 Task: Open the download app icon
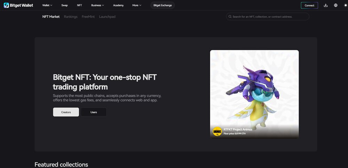(326, 5)
